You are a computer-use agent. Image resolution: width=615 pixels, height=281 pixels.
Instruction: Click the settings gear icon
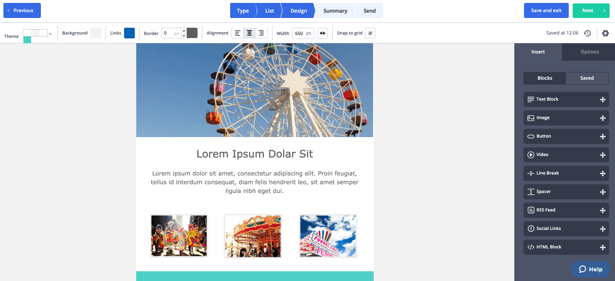[x=605, y=33]
